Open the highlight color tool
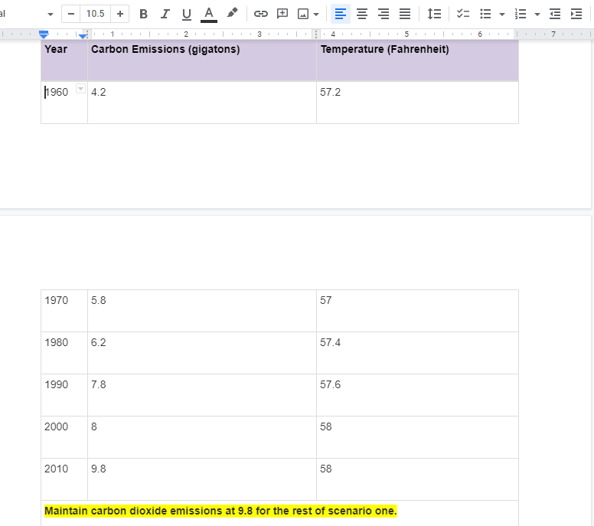The width and height of the screenshot is (594, 526). coord(232,14)
